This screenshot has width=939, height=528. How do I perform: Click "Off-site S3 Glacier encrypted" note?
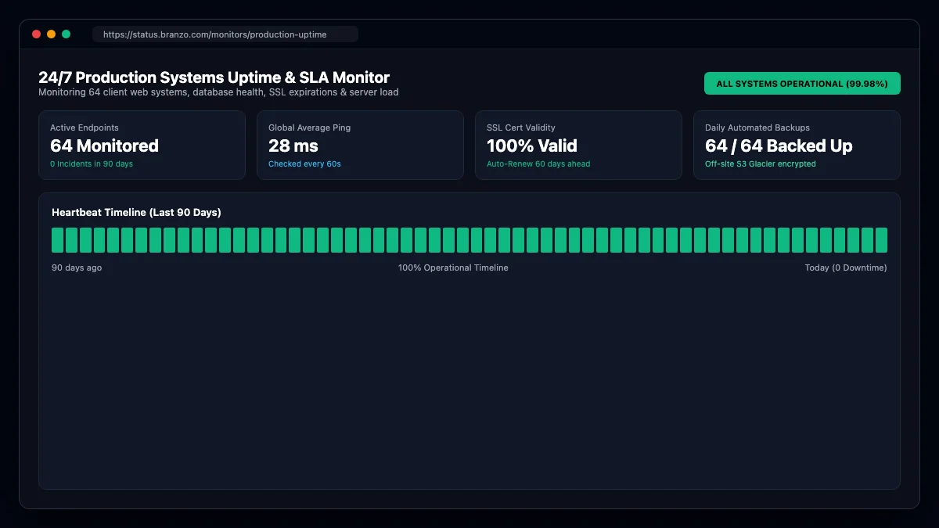point(761,164)
